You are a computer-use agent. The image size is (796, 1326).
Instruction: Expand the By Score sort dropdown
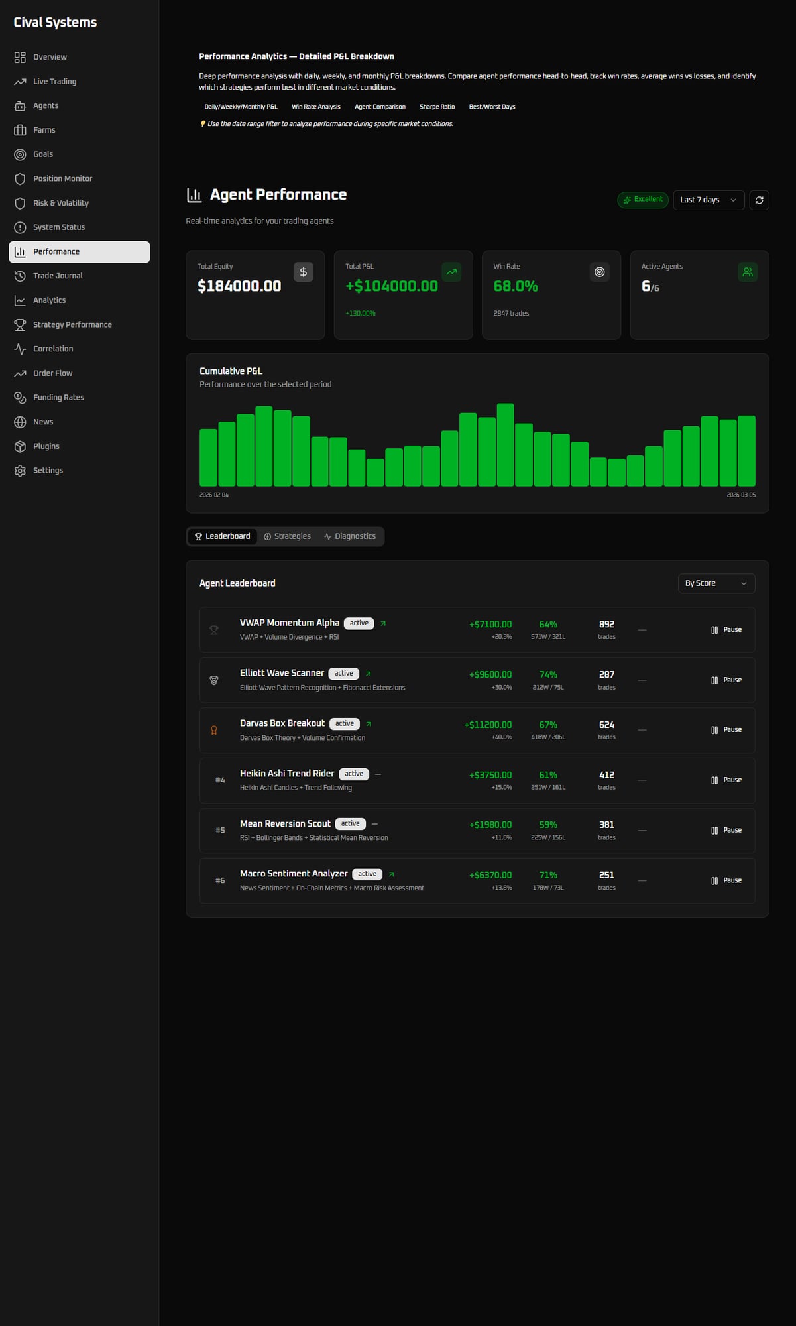pyautogui.click(x=716, y=583)
